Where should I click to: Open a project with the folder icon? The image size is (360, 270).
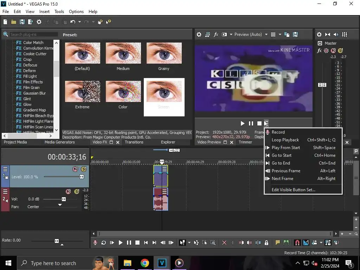click(x=14, y=22)
